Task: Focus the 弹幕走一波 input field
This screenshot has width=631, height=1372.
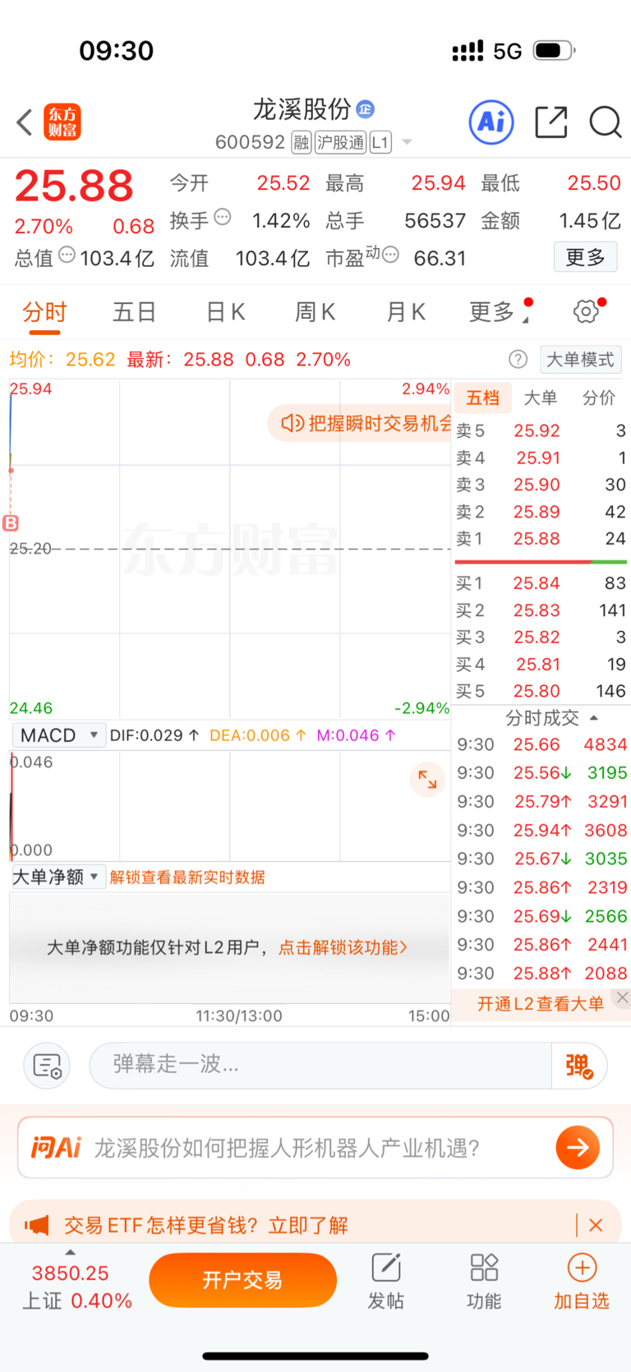Action: [x=320, y=1065]
